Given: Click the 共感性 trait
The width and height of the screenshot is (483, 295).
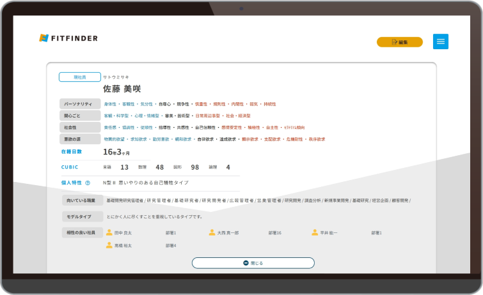Looking at the screenshot, I should click(183, 128).
